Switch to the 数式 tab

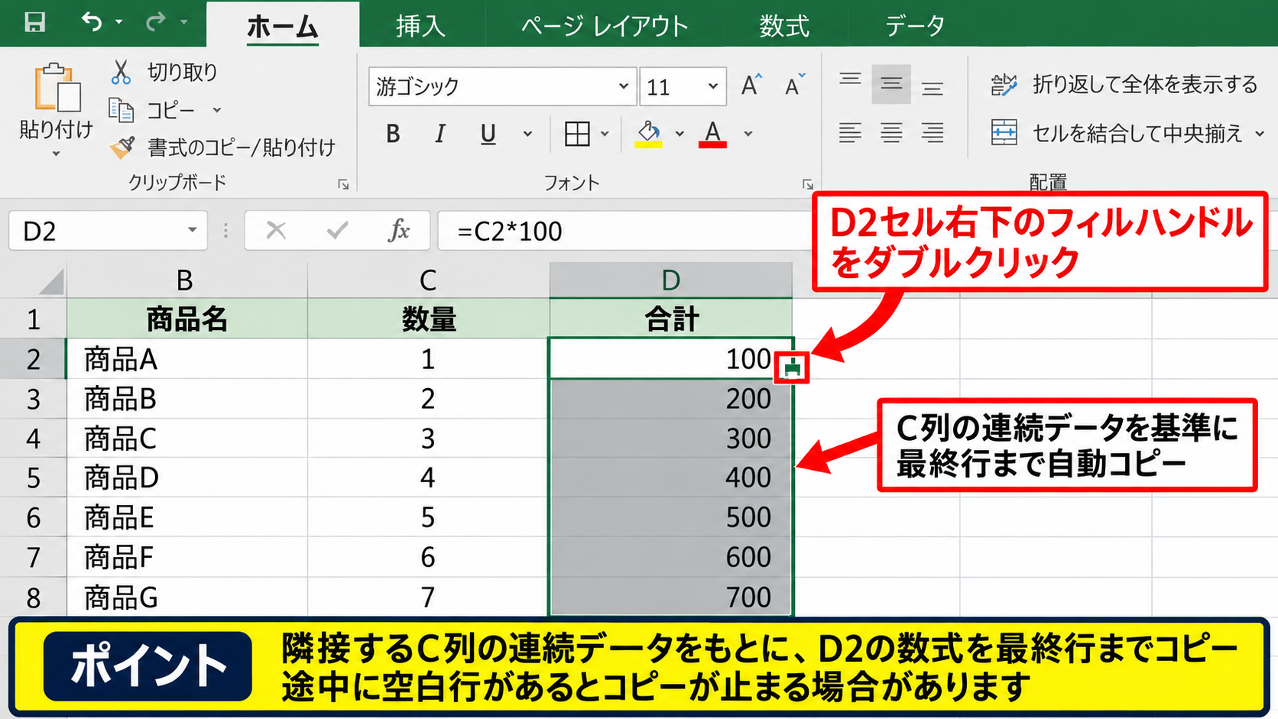(x=784, y=27)
